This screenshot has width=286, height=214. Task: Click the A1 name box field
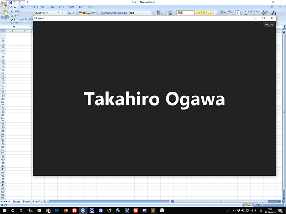click(14, 27)
